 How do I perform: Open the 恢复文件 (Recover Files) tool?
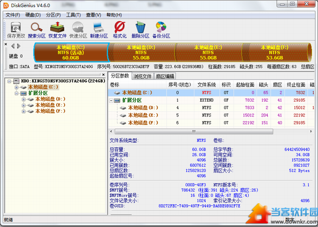click(58, 30)
